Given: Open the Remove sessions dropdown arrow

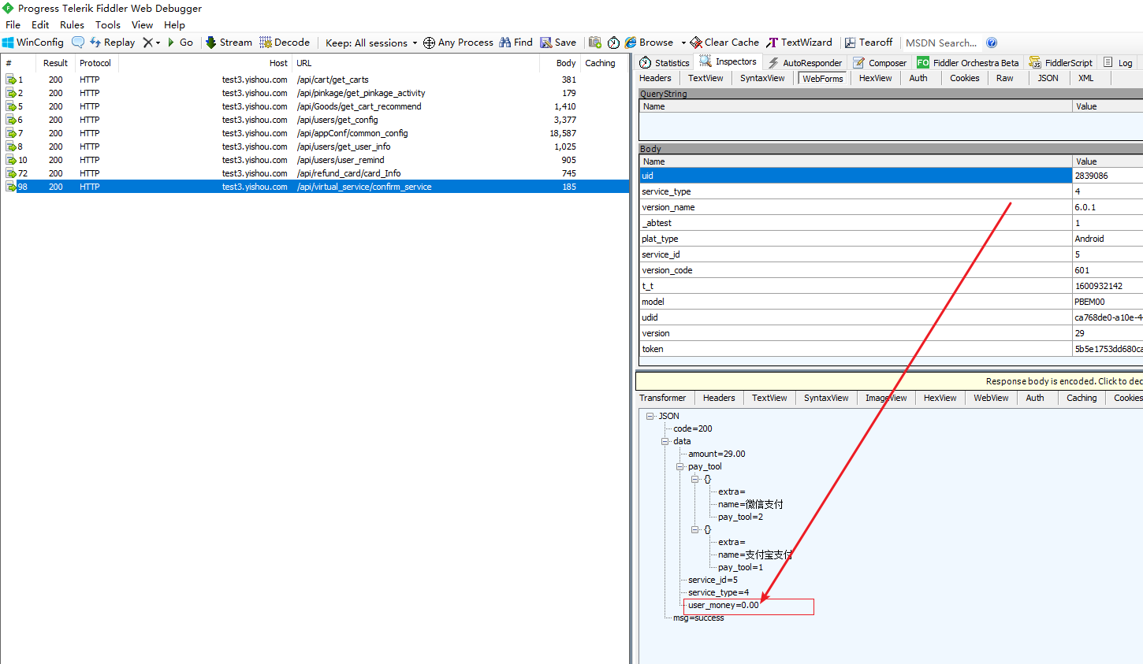Looking at the screenshot, I should 158,43.
